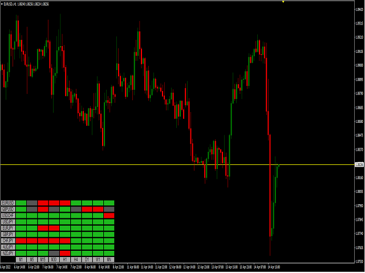Select the CHFJPY symbol button
Viewport: 365px width, 273px height.
[x=8, y=241]
